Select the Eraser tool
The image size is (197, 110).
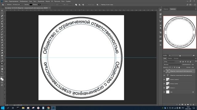coord(2,45)
